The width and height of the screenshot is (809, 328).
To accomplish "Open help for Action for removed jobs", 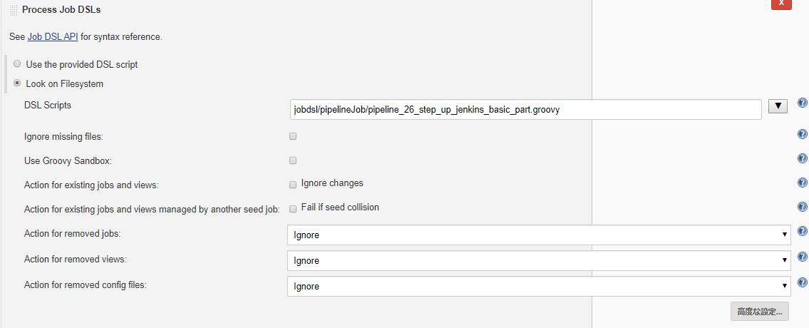I will coord(802,232).
